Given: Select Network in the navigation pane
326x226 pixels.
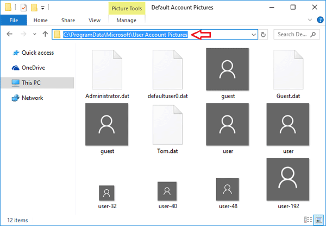Looking at the screenshot, I should 32,98.
